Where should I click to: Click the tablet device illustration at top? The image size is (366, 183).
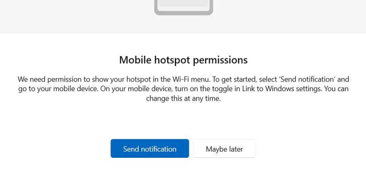pyautogui.click(x=184, y=8)
